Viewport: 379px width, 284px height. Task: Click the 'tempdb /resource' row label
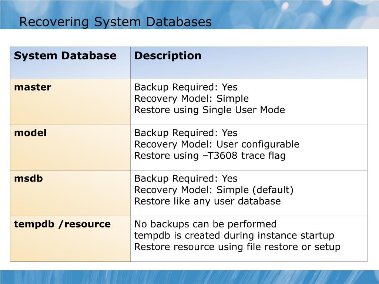[x=62, y=224]
